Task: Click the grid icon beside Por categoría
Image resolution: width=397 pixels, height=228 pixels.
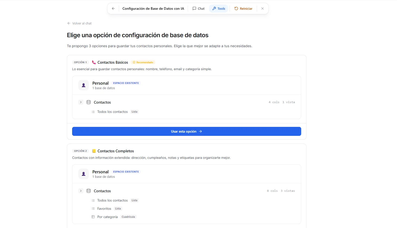Action: 93,217
